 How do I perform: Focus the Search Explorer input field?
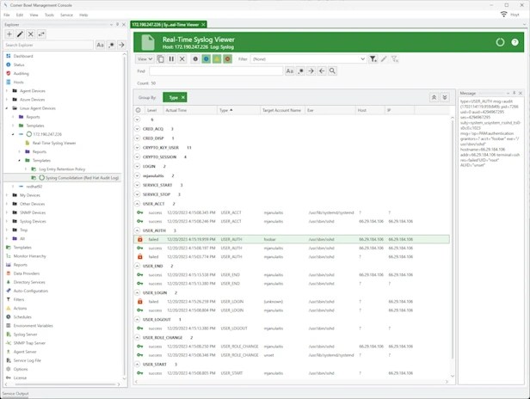pos(49,45)
